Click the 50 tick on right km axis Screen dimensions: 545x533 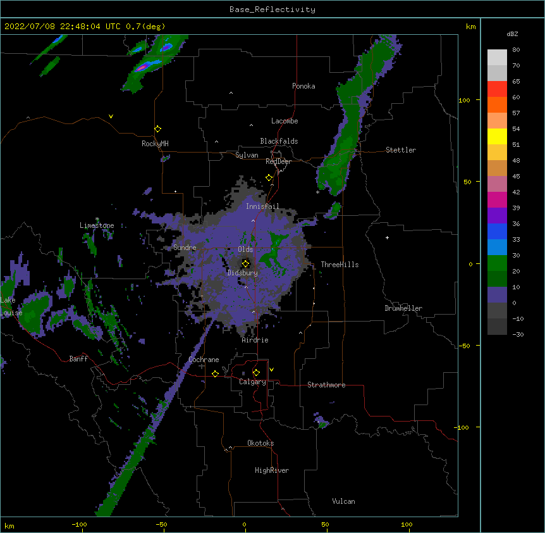467,182
